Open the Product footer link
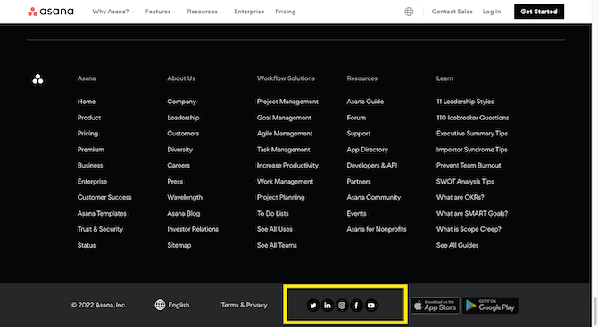The width and height of the screenshot is (598, 327). pyautogui.click(x=89, y=118)
